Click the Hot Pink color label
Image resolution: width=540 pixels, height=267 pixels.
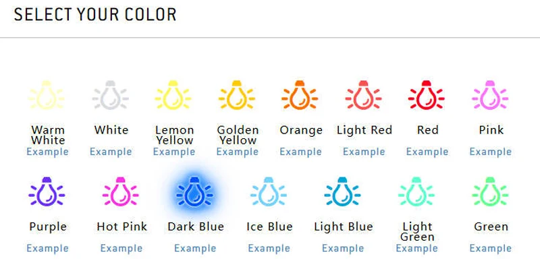122,227
